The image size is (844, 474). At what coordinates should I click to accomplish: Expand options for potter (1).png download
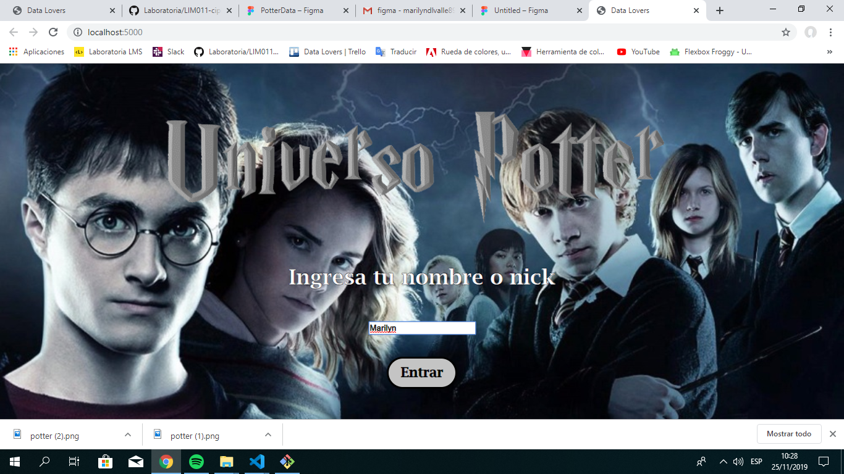(x=268, y=434)
